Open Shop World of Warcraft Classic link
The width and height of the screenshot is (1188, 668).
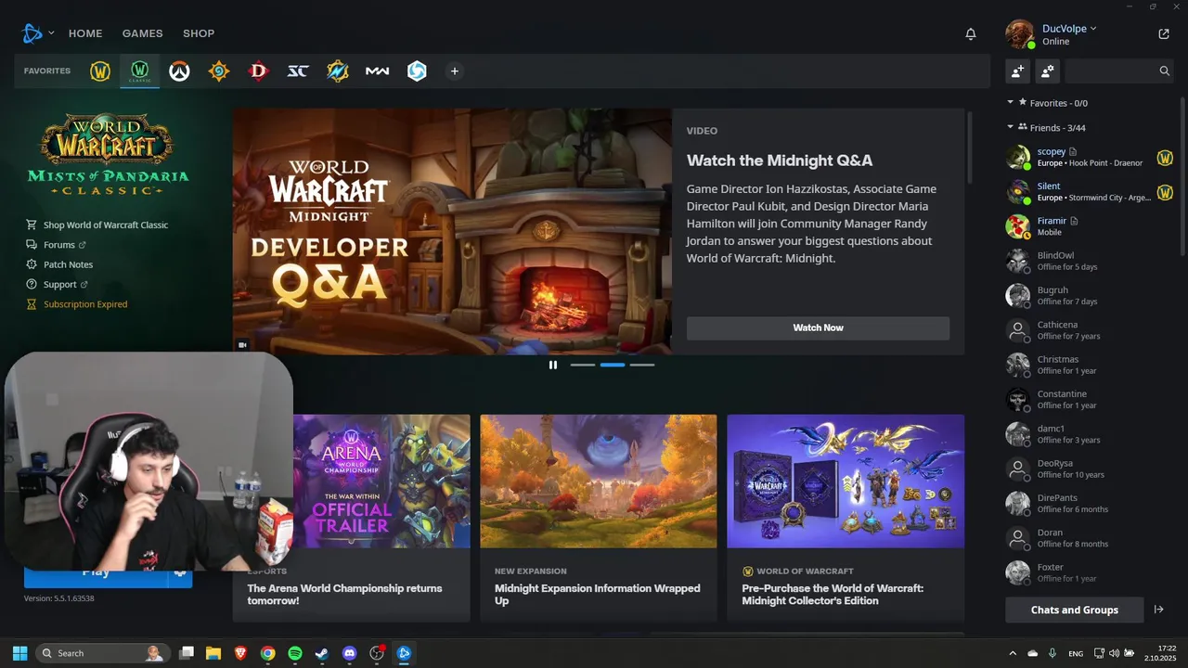[x=97, y=225]
